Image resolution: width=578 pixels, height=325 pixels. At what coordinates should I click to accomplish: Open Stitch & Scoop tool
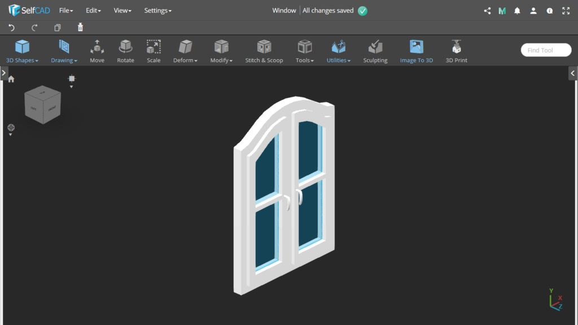pyautogui.click(x=264, y=51)
